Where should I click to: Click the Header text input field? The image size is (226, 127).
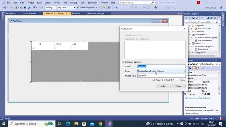161,75
